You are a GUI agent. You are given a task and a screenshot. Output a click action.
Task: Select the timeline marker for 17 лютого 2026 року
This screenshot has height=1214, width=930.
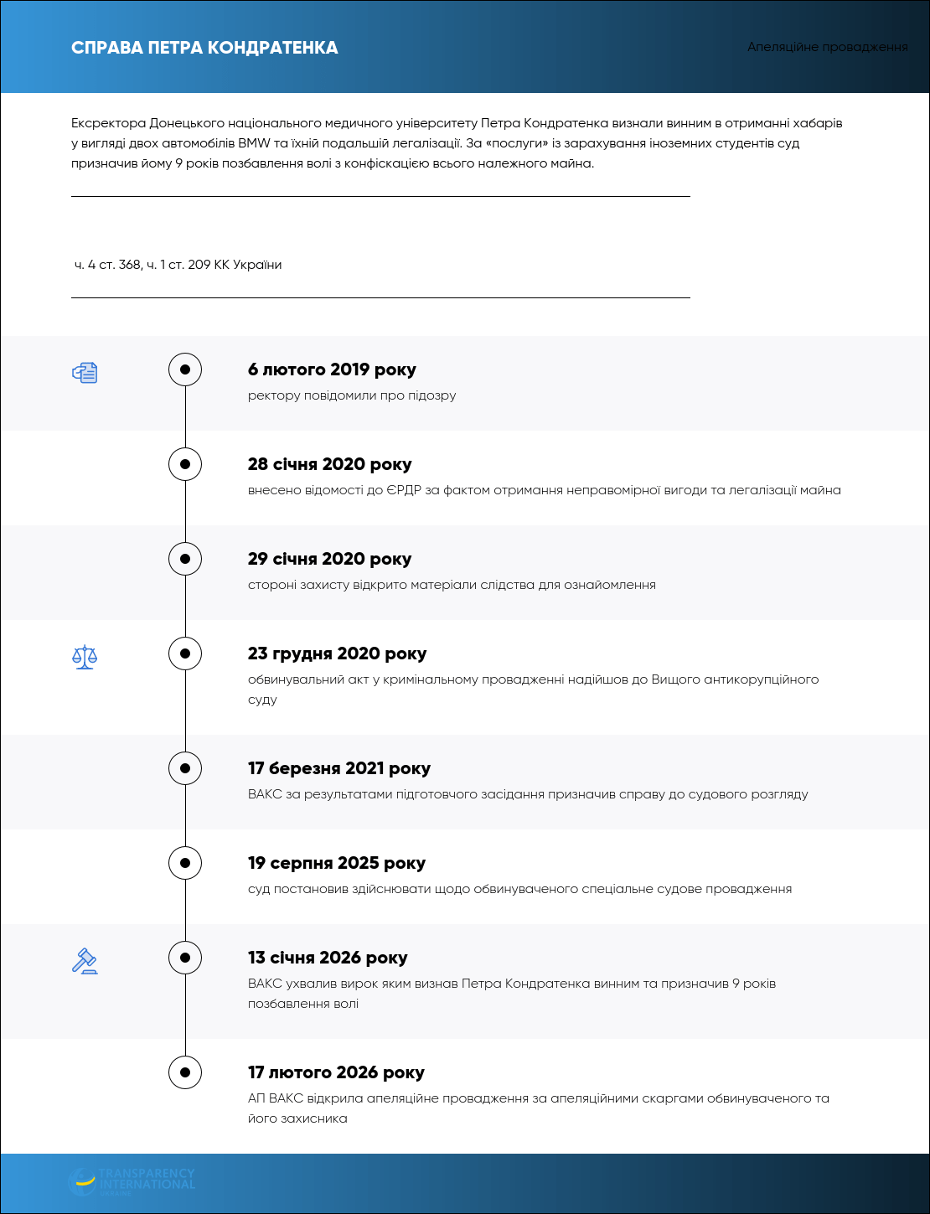tap(185, 1072)
